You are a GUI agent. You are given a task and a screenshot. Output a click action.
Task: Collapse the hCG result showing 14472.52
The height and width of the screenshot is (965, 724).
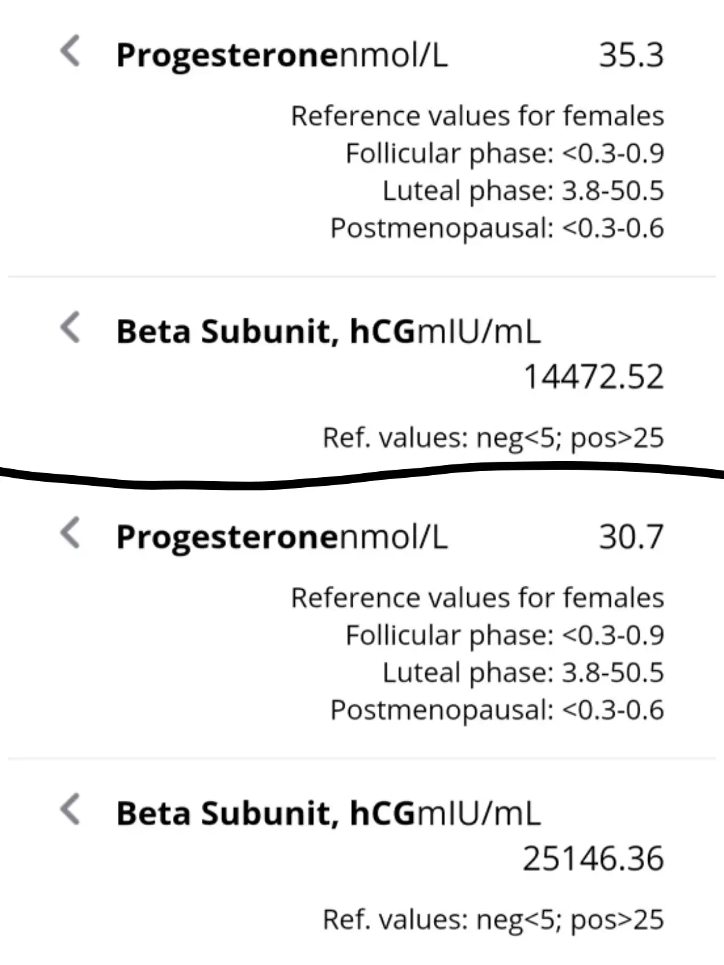[x=71, y=328]
